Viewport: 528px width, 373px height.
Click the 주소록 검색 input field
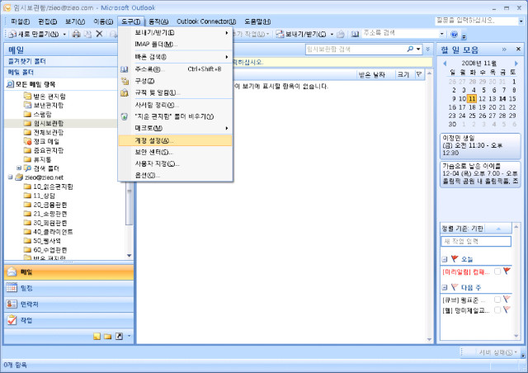tap(400, 34)
